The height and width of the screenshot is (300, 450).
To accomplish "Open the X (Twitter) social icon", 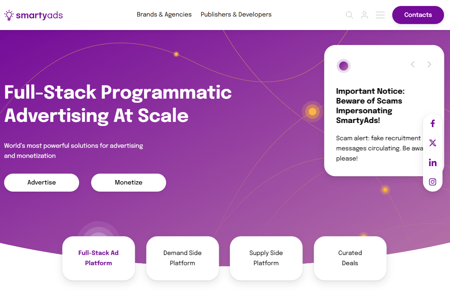I will (433, 143).
